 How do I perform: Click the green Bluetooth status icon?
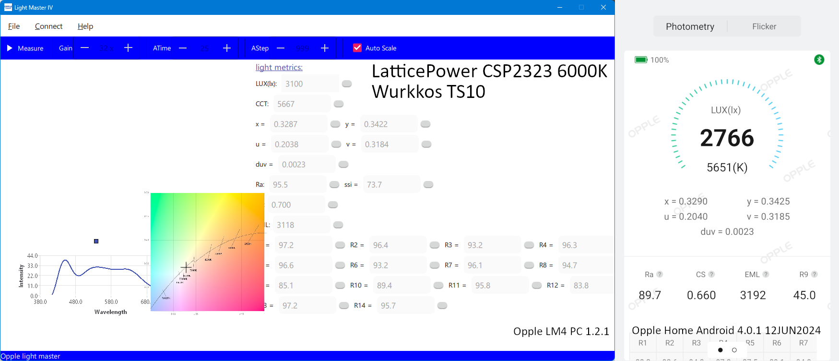(819, 60)
